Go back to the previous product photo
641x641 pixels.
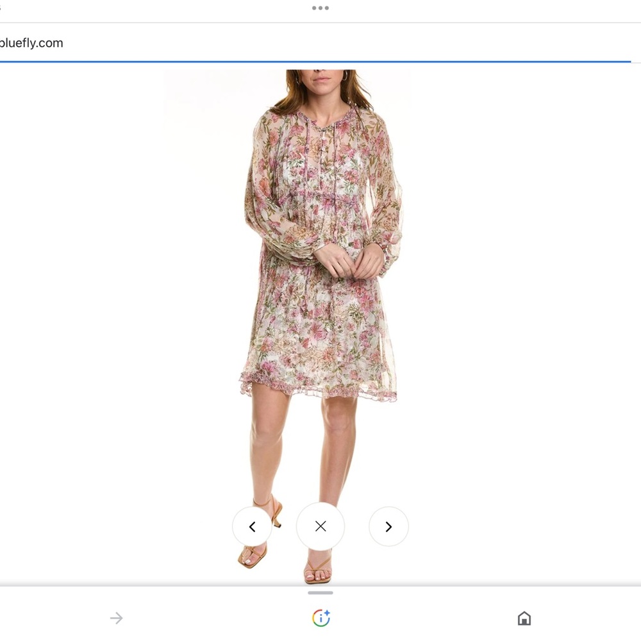tap(252, 526)
